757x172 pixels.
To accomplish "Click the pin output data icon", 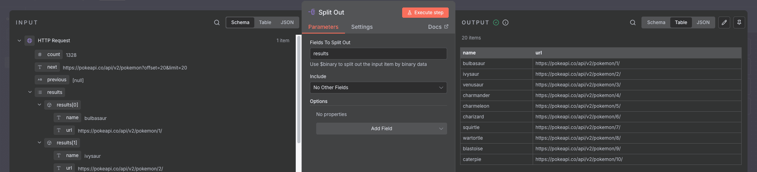I will pos(739,22).
